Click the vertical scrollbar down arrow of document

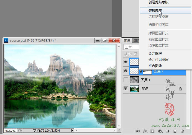(119, 126)
